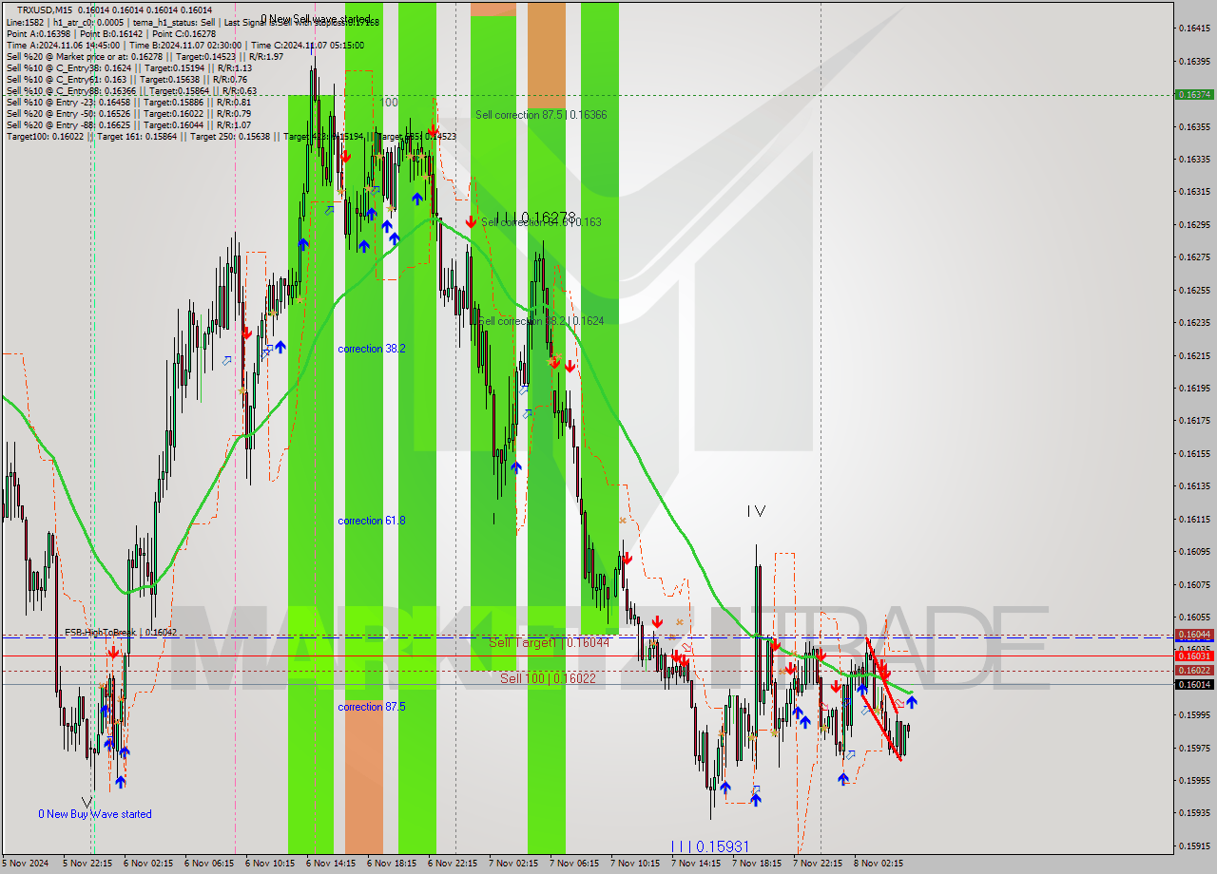Click the '7 Nov 10:15' time axis label
This screenshot has width=1217, height=874.
(x=635, y=864)
